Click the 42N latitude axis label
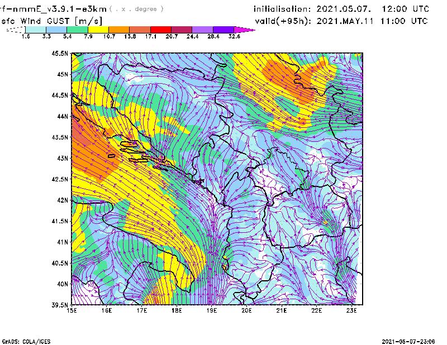This screenshot has width=447, height=345. pyautogui.click(x=61, y=200)
